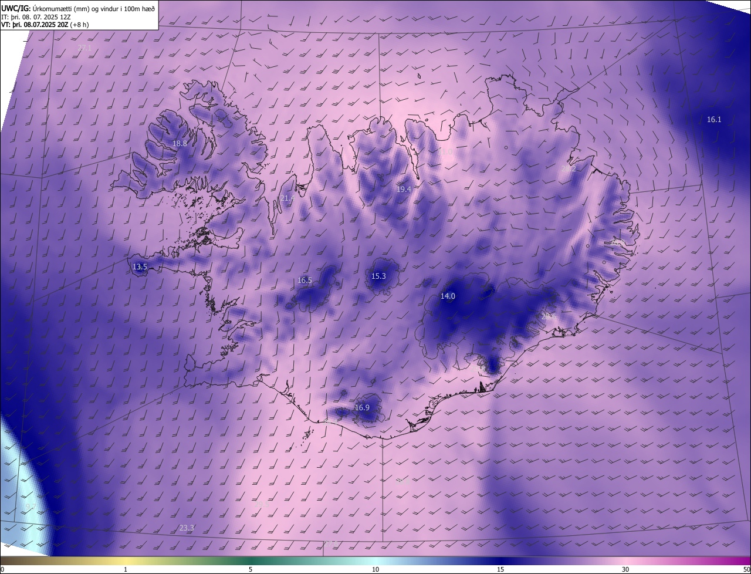Click the 28.6 value in southeast Iceland
Image resolution: width=751 pixels, height=574 pixels.
(548, 316)
